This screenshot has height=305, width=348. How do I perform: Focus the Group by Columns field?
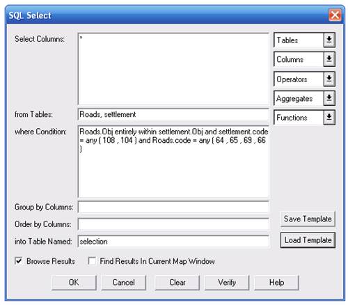tap(173, 207)
